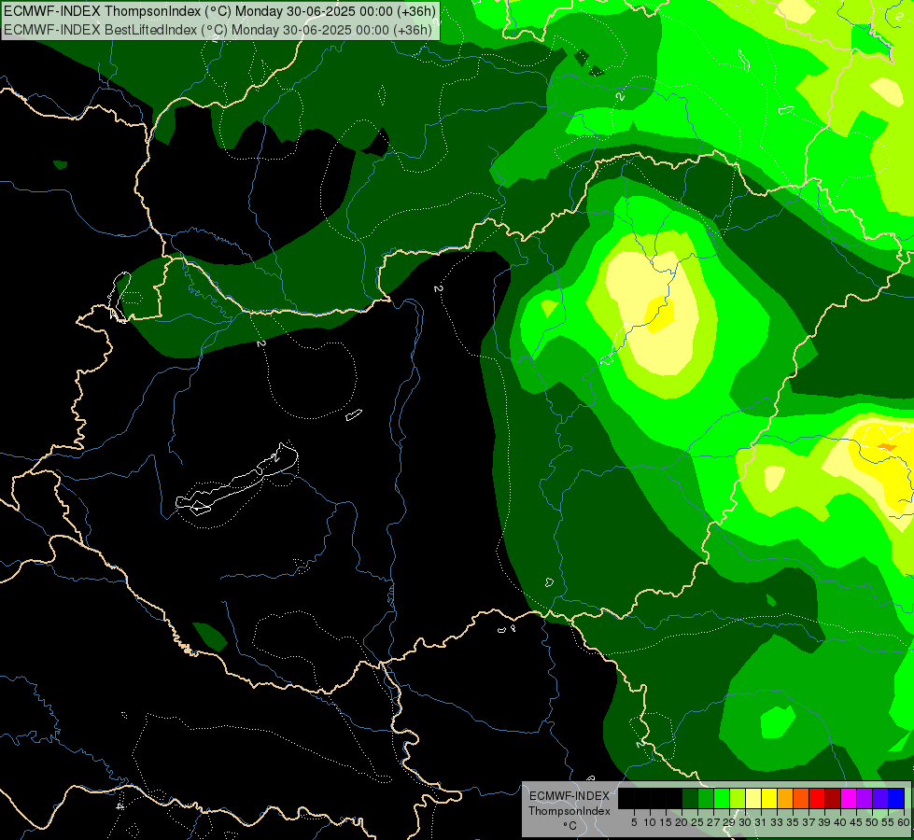Viewport: 914px width, 840px height.
Task: Click the ThompsonIndex label in the legend
Action: (569, 811)
